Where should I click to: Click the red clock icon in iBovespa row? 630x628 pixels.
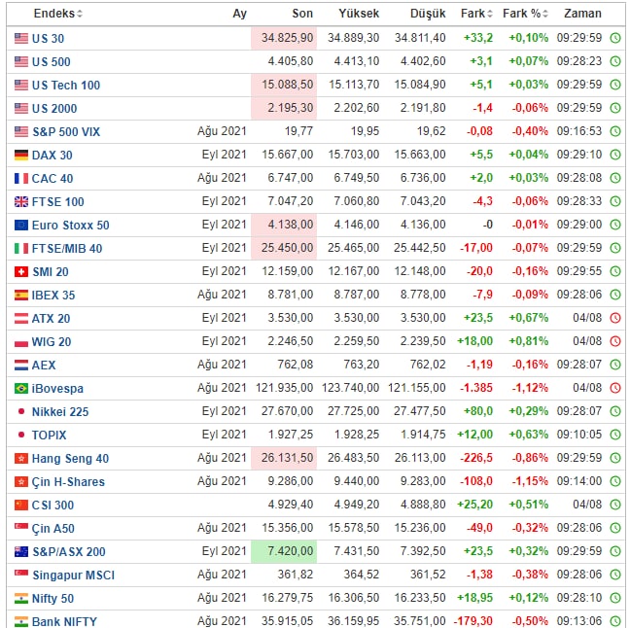click(x=615, y=388)
